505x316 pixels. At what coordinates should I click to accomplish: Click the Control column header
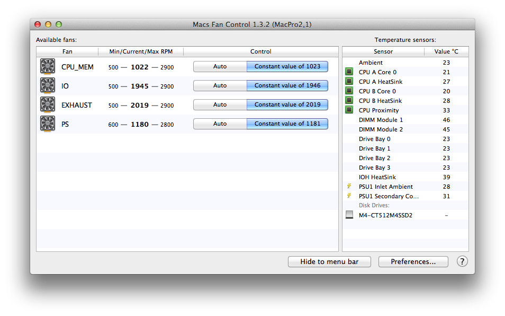coord(261,51)
